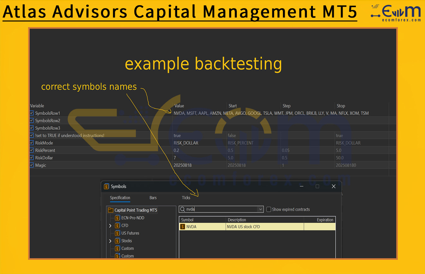Open the symbol search dropdown arrow
Screen dimensions: 425x274
[260, 209]
